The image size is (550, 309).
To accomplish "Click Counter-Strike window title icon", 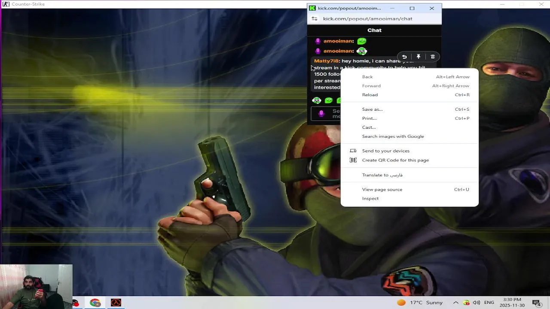I will [x=6, y=4].
